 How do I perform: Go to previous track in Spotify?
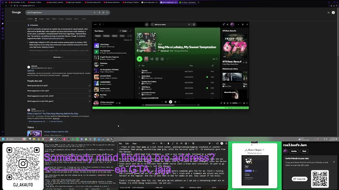tap(166, 102)
